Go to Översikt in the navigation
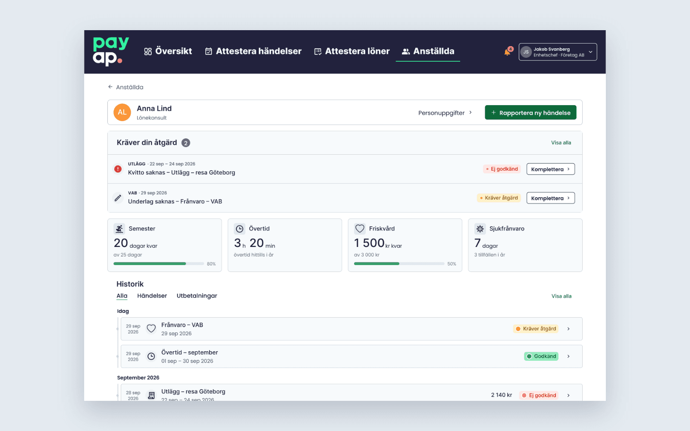Viewport: 690px width, 431px height. [x=168, y=51]
